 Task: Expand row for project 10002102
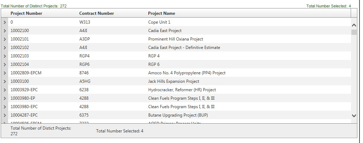[x=5, y=48]
